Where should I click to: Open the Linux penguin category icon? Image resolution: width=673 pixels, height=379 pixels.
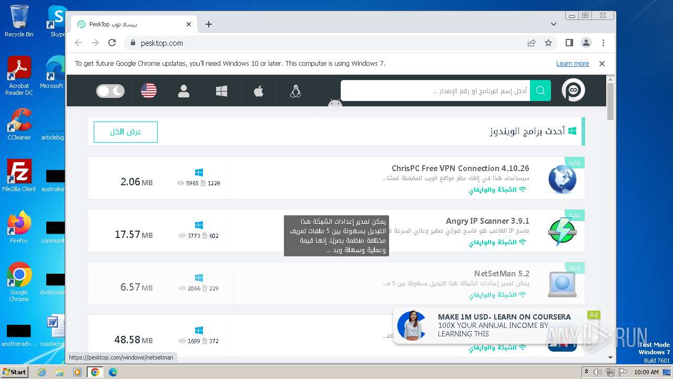(295, 91)
